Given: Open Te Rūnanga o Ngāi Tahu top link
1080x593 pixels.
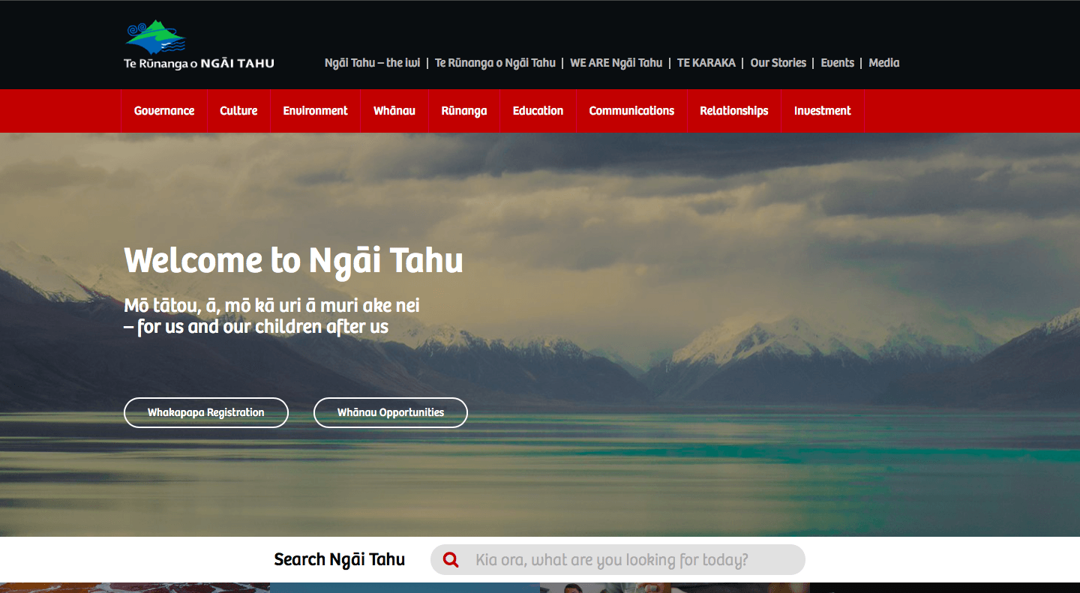Looking at the screenshot, I should coord(495,63).
